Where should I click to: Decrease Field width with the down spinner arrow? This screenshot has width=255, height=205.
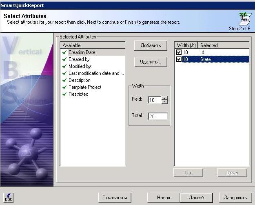point(164,102)
